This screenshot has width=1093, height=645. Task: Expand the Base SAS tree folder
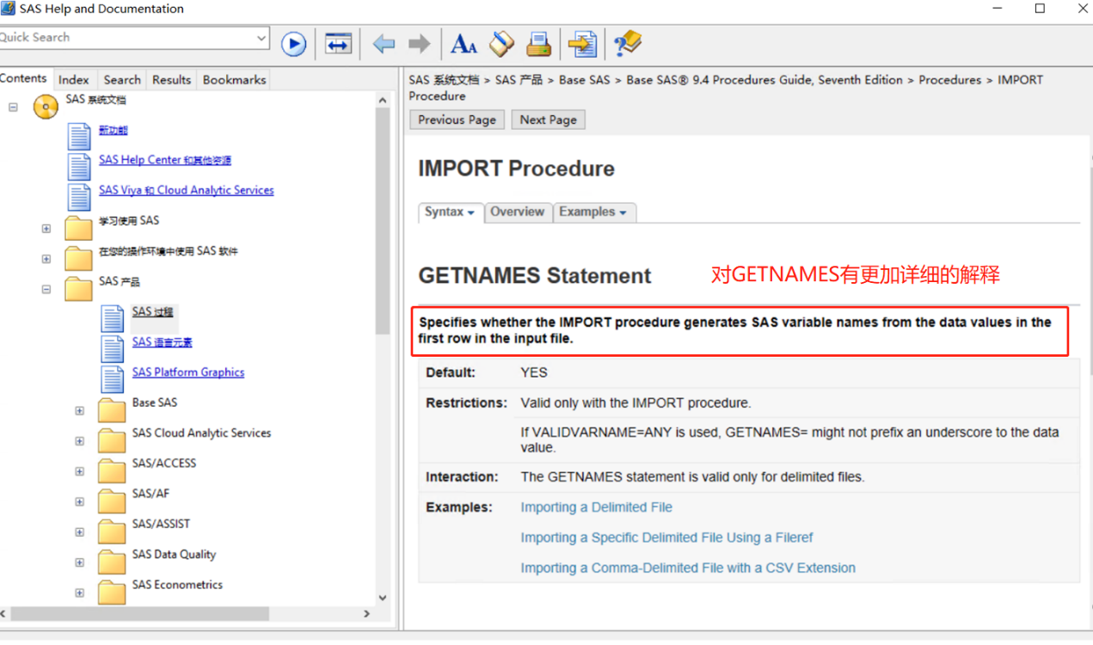(80, 411)
